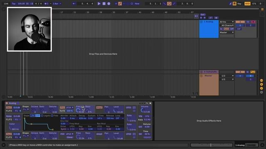This screenshot has width=266, height=149.
Task: Open the LP24 filter type dropdown
Action: [x=70, y=108]
